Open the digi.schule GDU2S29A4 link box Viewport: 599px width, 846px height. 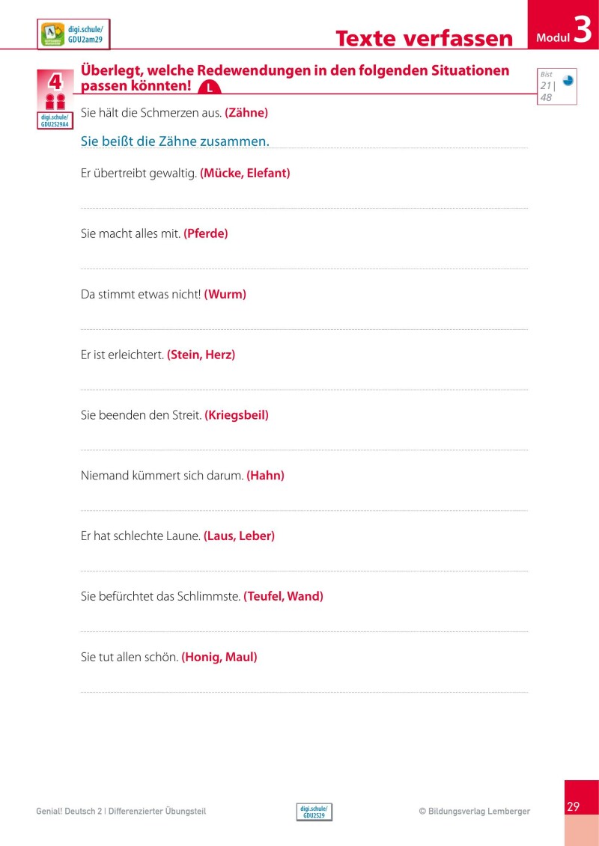tap(55, 121)
